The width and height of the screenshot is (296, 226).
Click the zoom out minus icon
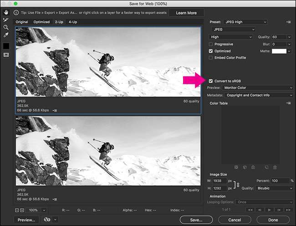coord(17,210)
